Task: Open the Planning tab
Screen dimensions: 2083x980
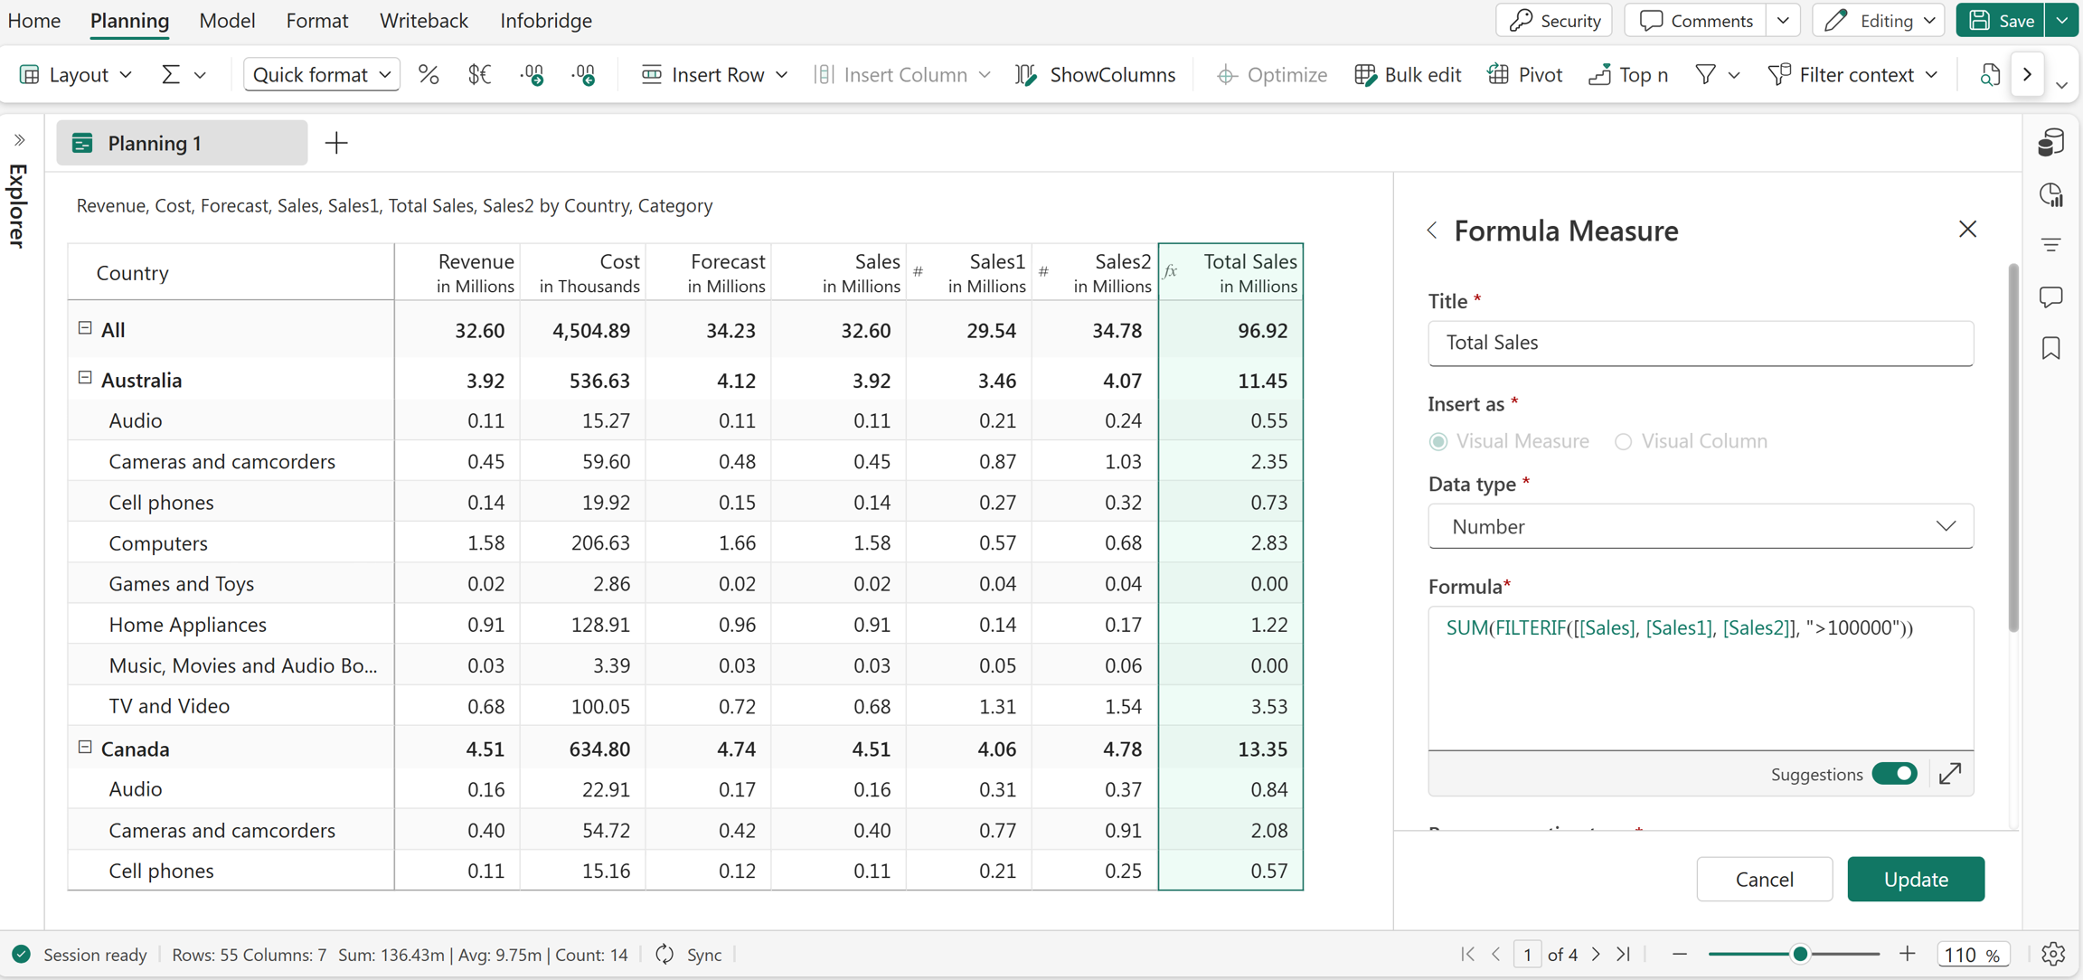Action: 129,20
